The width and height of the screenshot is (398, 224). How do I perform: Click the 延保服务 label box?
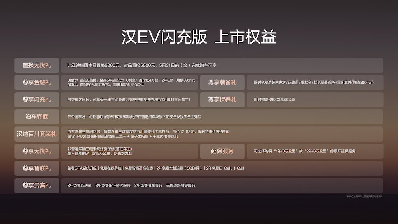click(222, 151)
